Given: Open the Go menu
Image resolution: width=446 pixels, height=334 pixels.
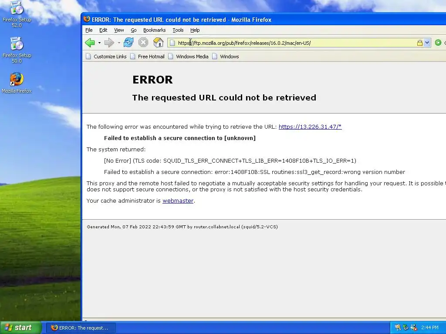Looking at the screenshot, I should 134,30.
